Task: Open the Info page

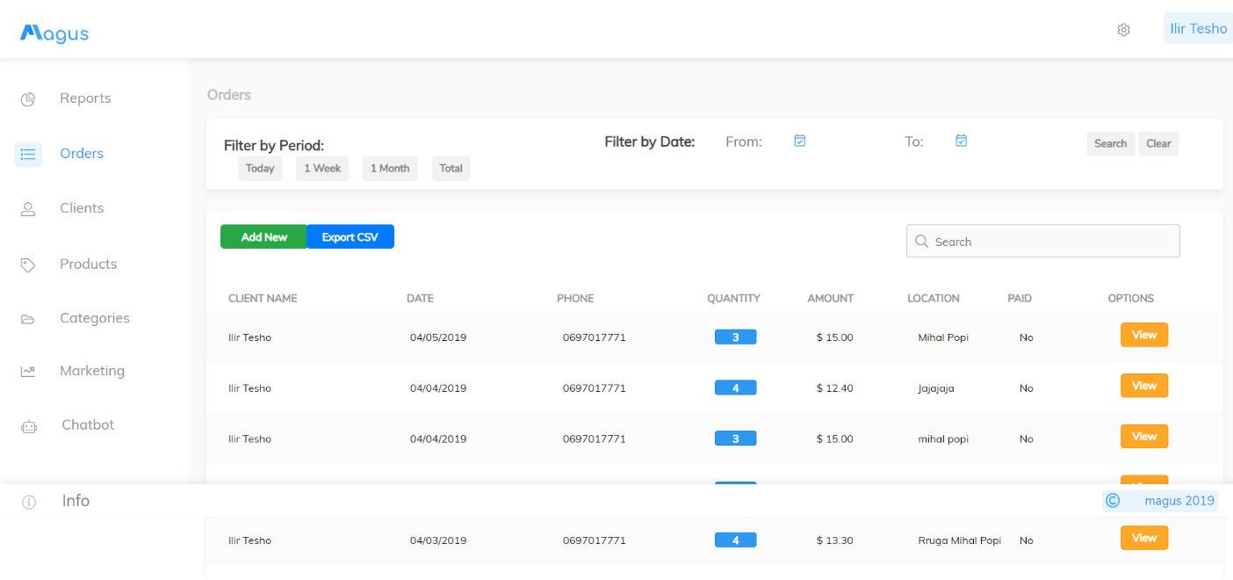Action: pyautogui.click(x=76, y=501)
